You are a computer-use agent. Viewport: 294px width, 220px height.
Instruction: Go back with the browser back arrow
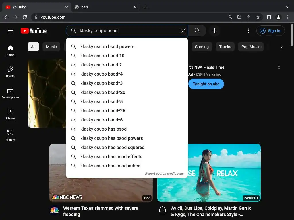(x=6, y=17)
